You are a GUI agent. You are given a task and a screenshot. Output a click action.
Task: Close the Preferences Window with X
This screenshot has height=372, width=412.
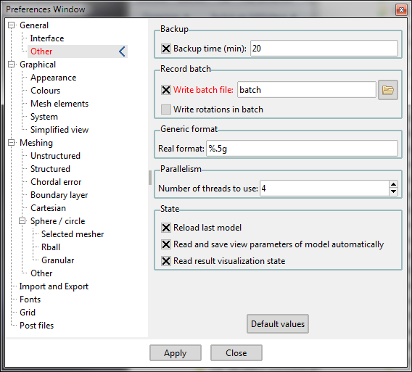coord(401,9)
